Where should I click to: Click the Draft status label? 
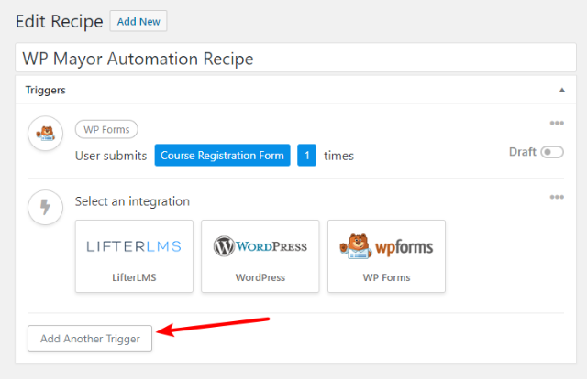[x=523, y=152]
